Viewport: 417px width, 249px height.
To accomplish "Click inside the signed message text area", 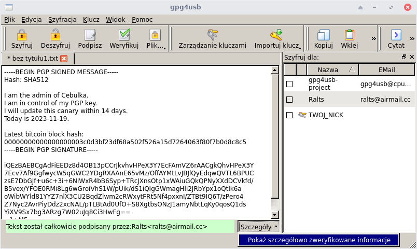I will (x=136, y=142).
